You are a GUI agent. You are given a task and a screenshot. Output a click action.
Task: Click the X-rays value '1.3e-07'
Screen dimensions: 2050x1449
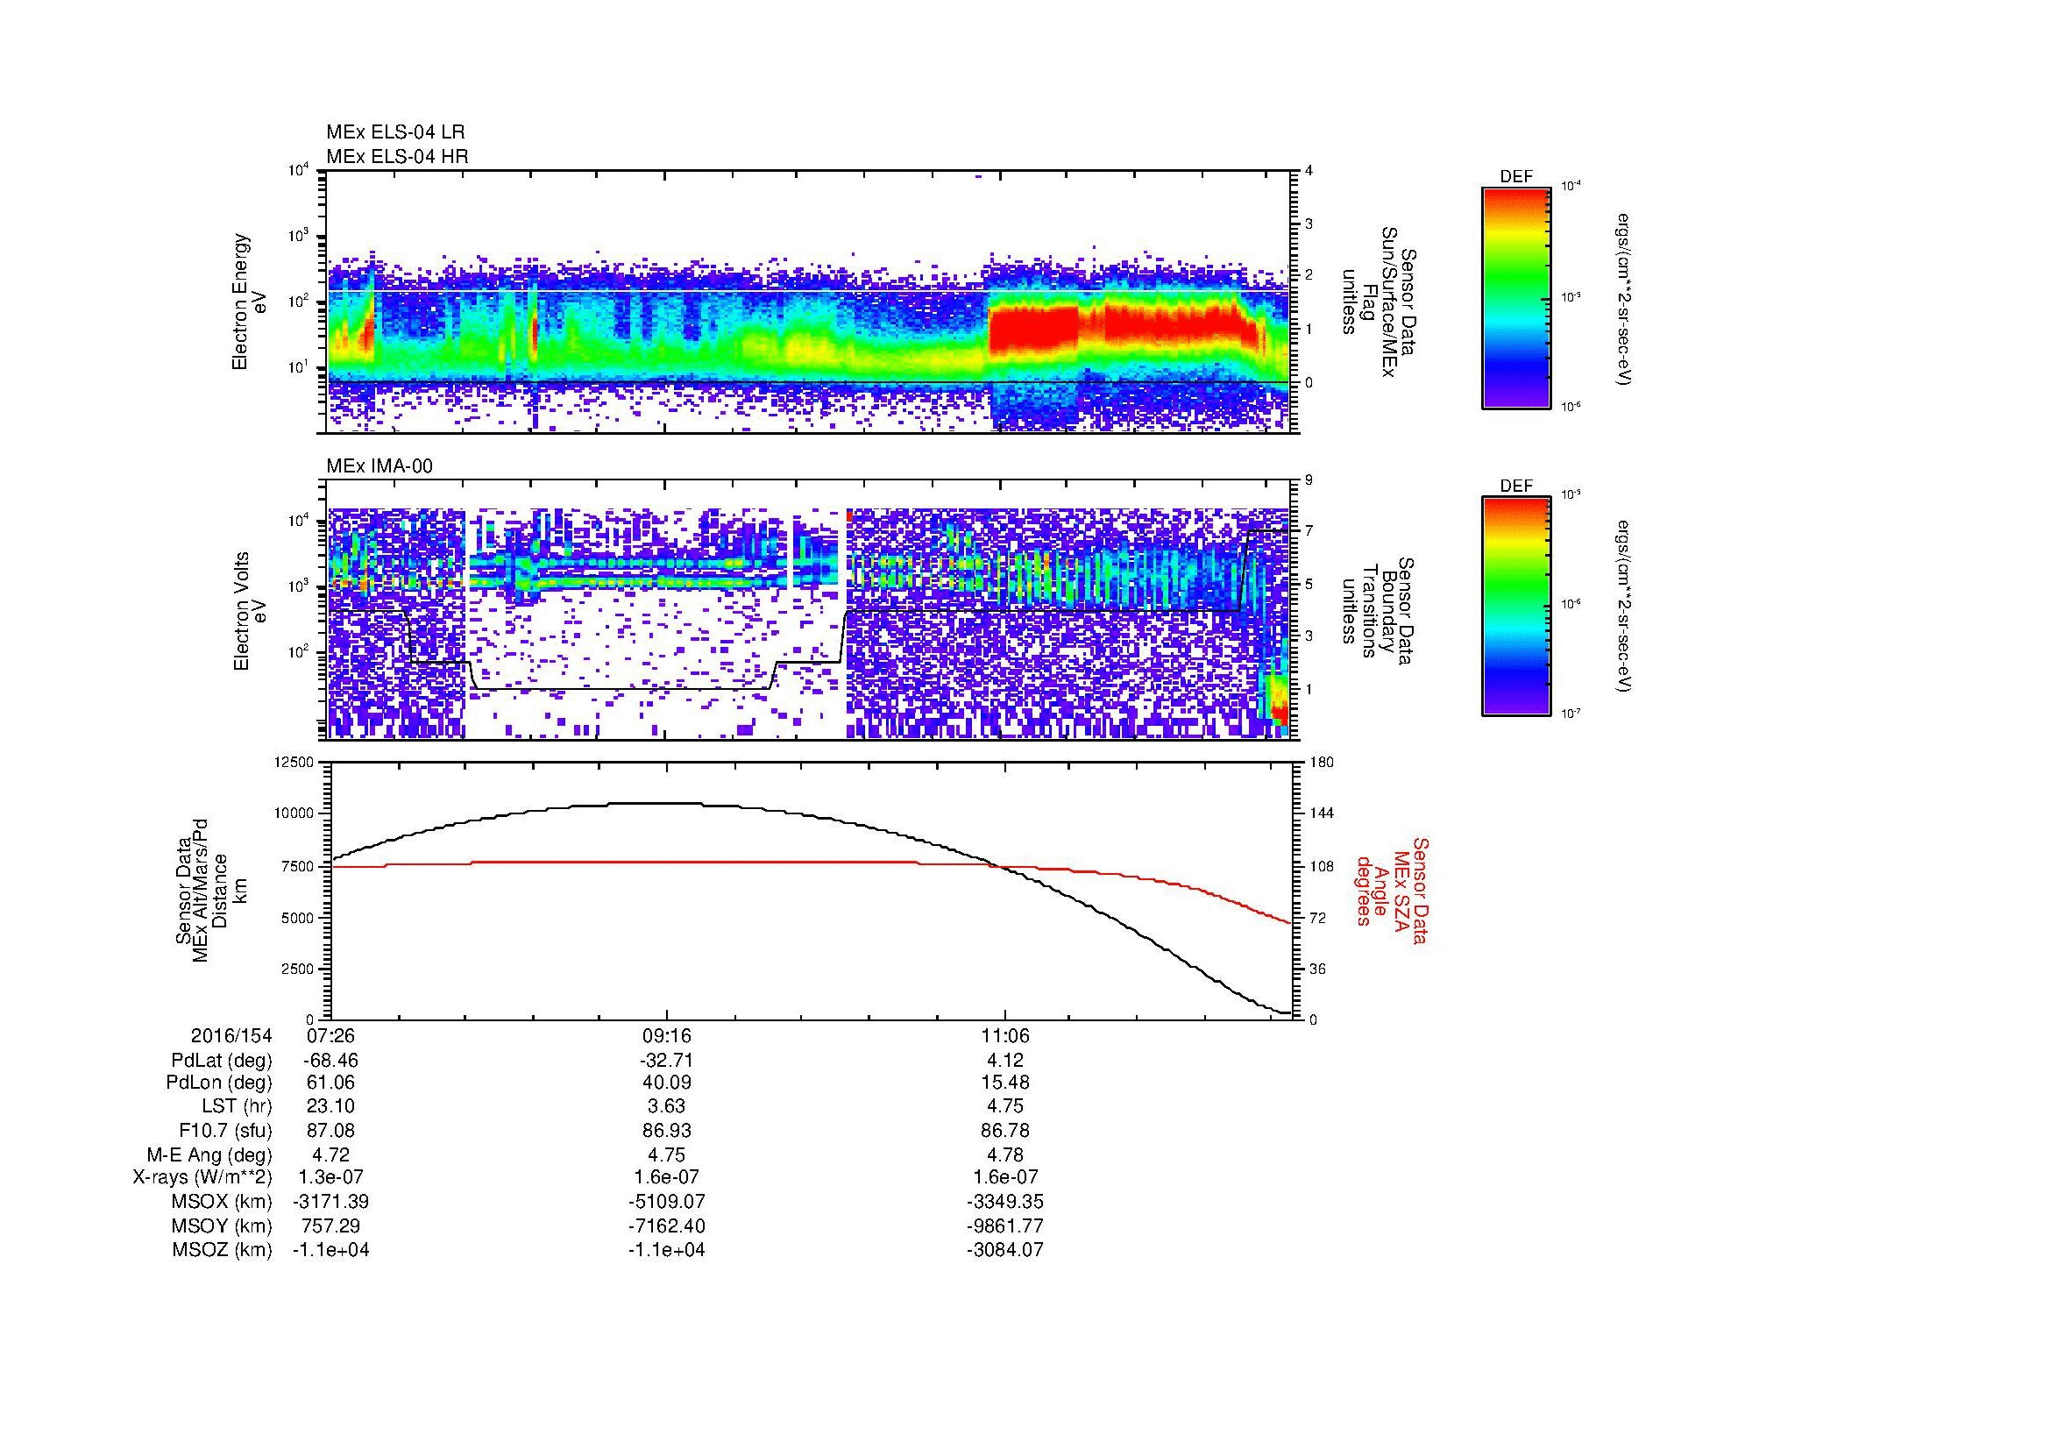coord(330,1178)
